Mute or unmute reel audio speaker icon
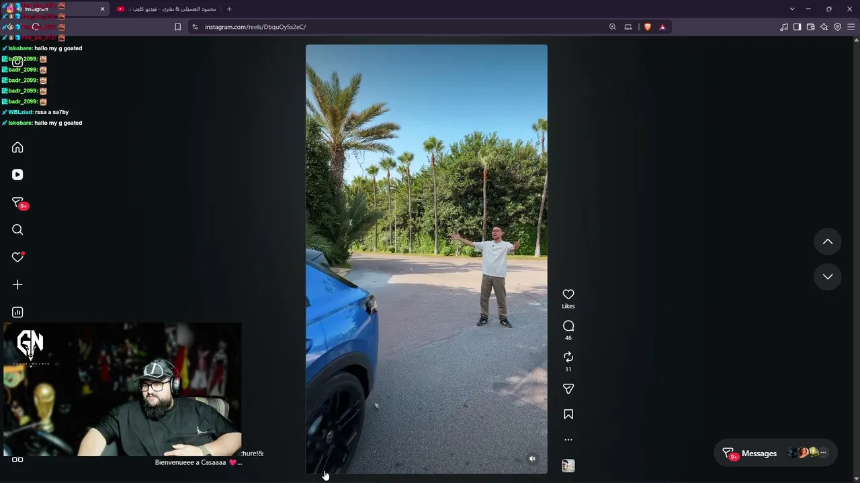The height and width of the screenshot is (483, 860). [532, 459]
